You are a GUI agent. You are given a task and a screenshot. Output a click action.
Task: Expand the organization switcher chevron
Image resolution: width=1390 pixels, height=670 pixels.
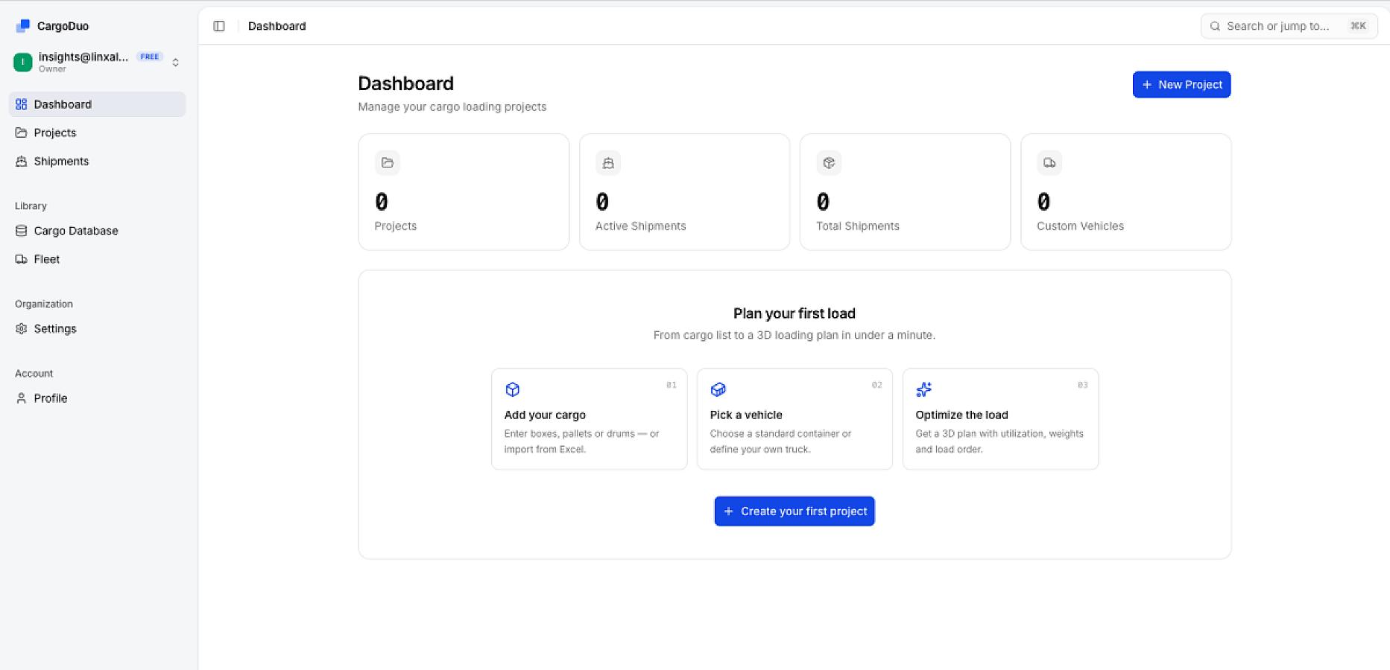[176, 63]
